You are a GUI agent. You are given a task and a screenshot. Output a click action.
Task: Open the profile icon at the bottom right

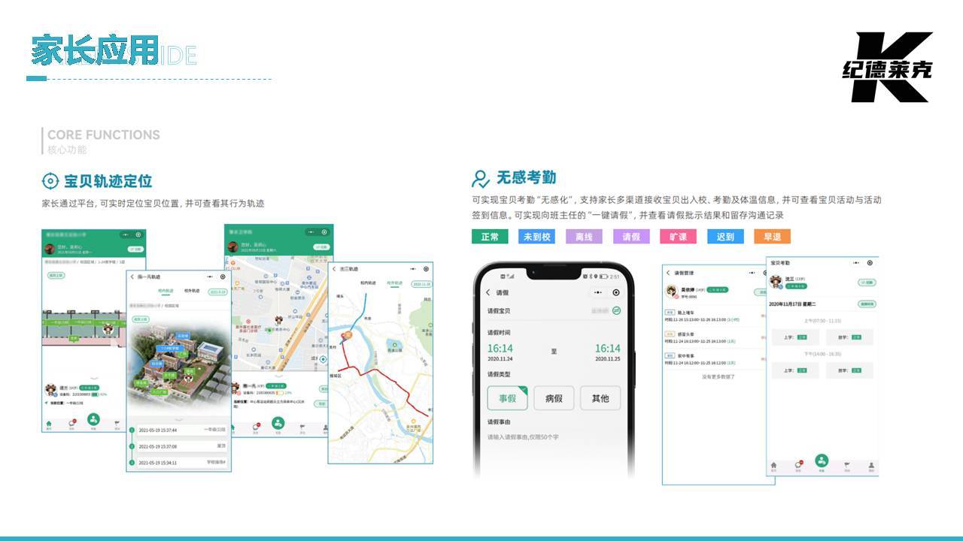870,464
